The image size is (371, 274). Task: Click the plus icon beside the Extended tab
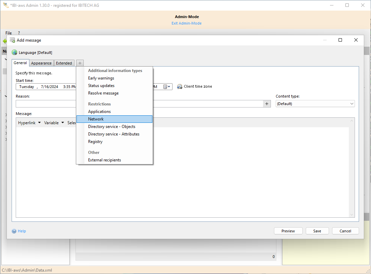[x=80, y=63]
